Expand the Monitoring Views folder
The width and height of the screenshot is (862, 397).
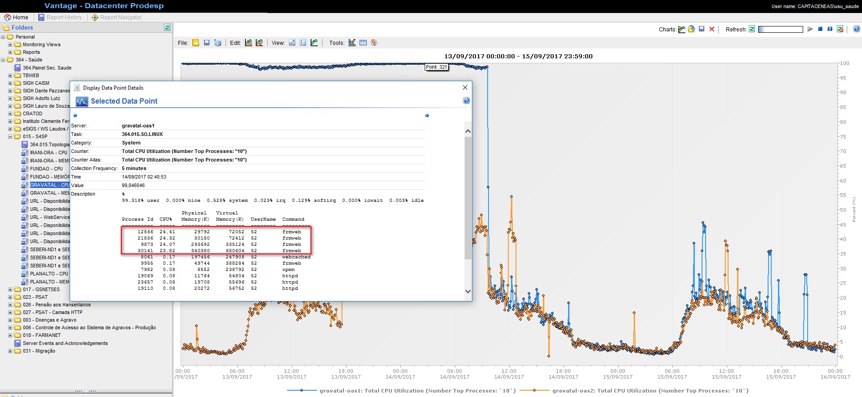tap(10, 44)
